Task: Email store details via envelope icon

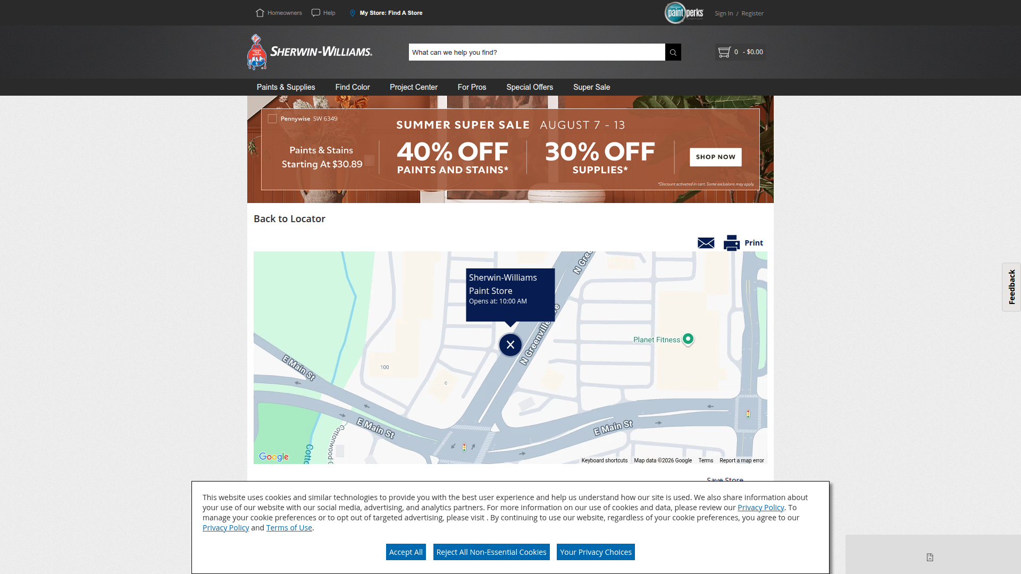Action: point(706,243)
